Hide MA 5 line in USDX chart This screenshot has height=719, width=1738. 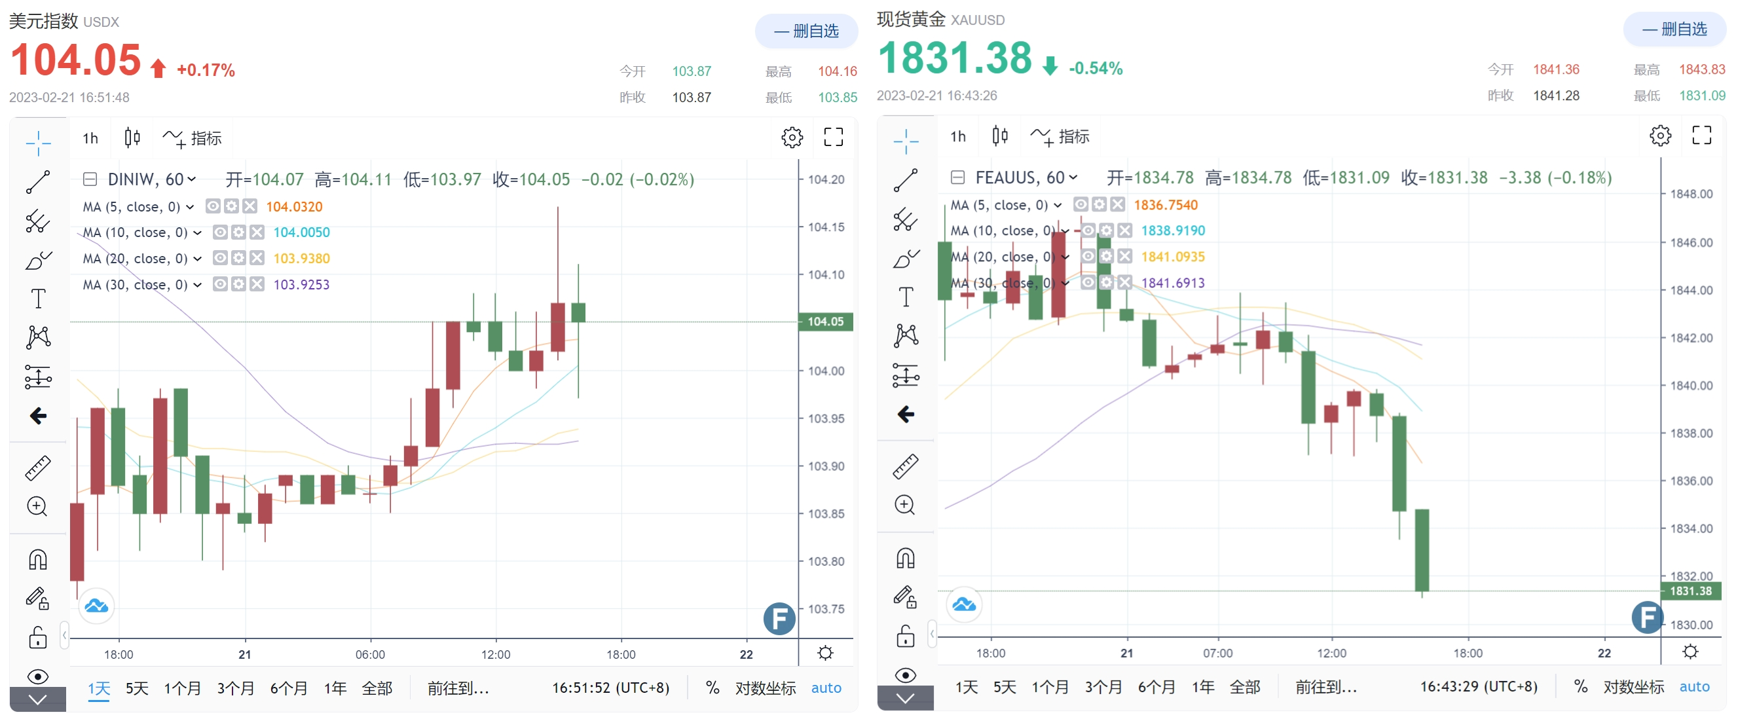coord(213,206)
